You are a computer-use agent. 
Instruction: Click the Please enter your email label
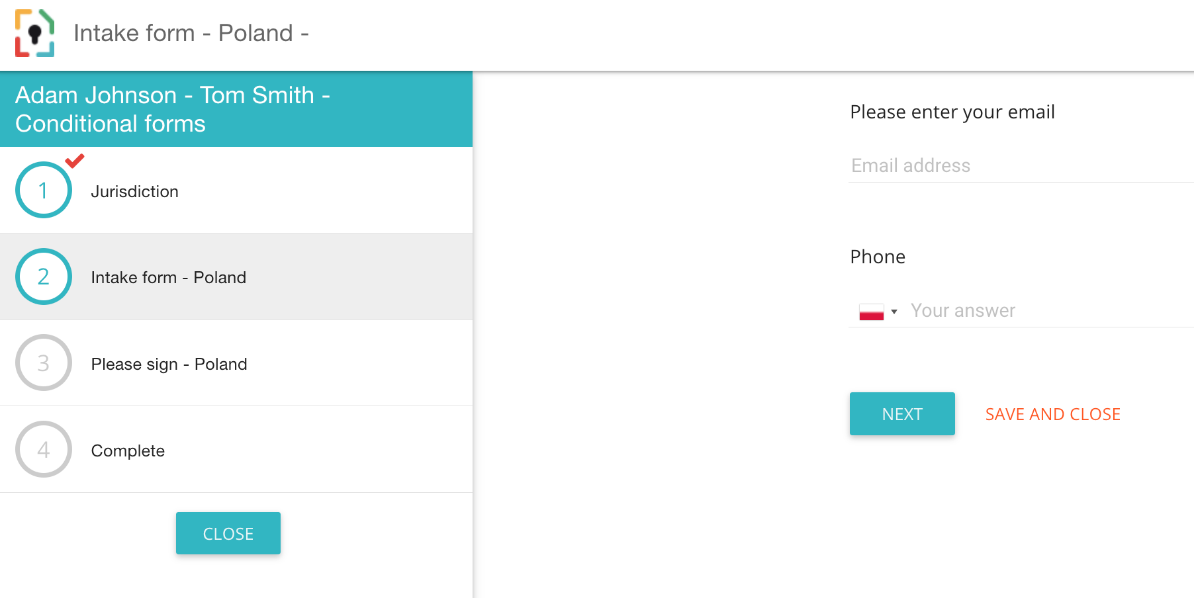click(x=952, y=112)
